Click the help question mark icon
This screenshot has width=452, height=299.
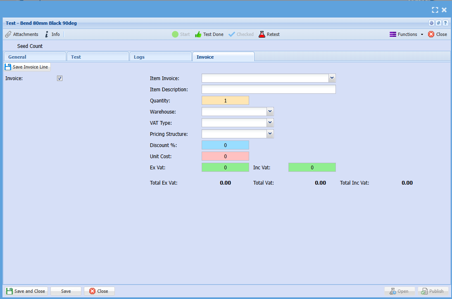pos(445,23)
